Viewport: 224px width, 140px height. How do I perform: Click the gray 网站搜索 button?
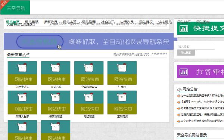tap(186, 53)
